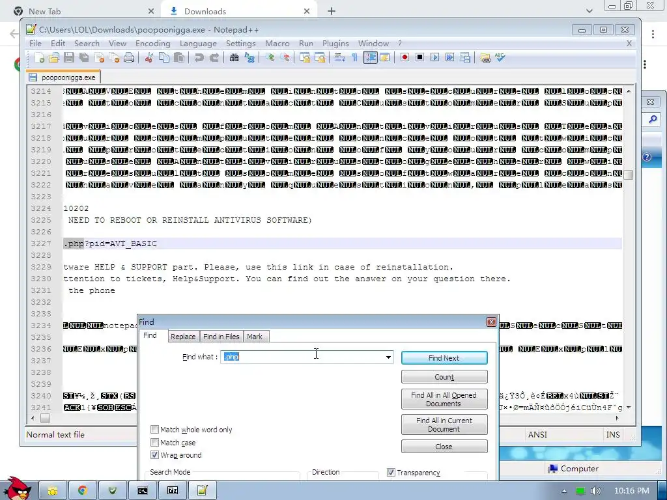
Task: Click the Chrome icon in taskbar
Action: point(83,491)
